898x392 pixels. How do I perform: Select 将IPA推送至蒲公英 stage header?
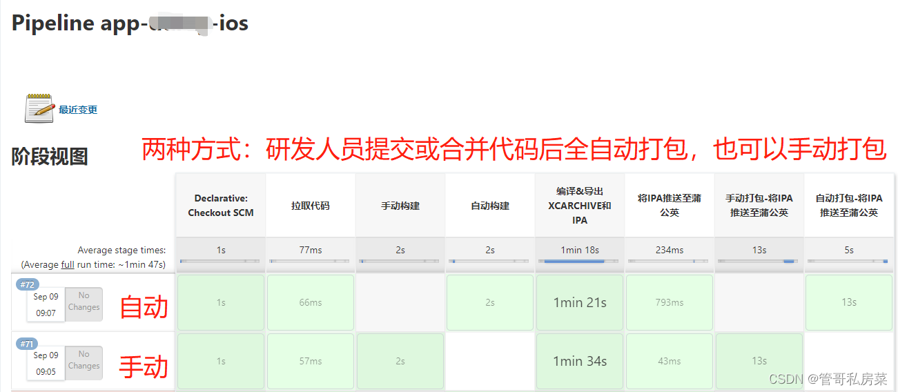(x=670, y=206)
